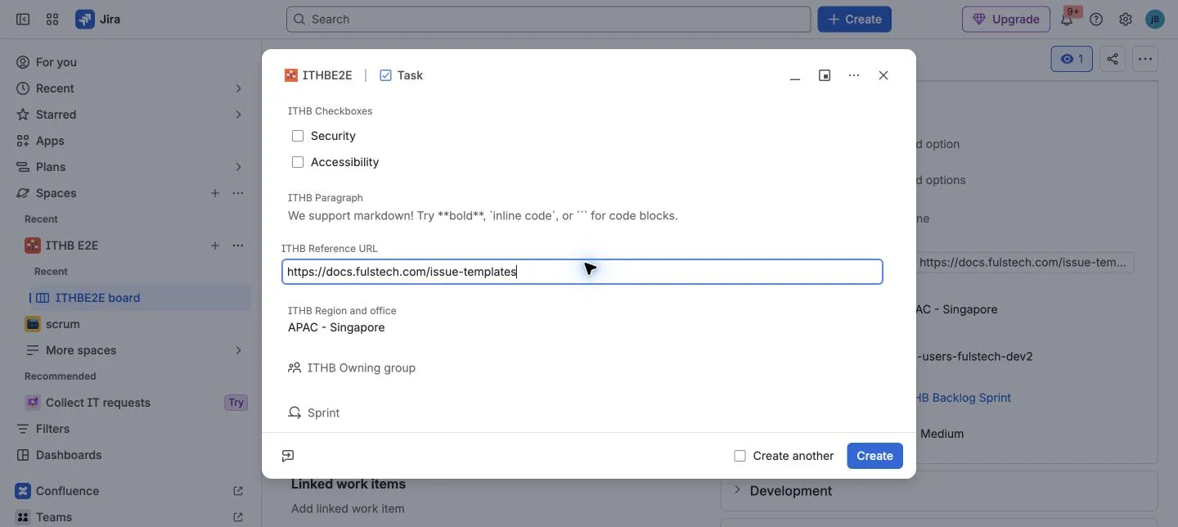Open the create dialog more options ellipsis
This screenshot has height=527, width=1178.
854,75
